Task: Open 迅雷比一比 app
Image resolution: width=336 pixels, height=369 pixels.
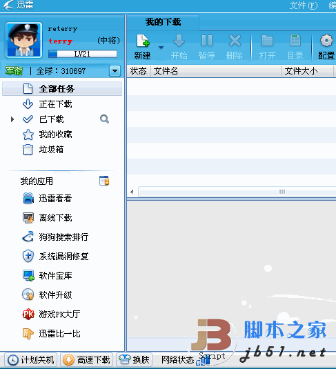Action: (59, 333)
